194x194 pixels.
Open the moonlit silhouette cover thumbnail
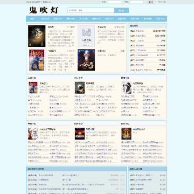(x=80, y=88)
